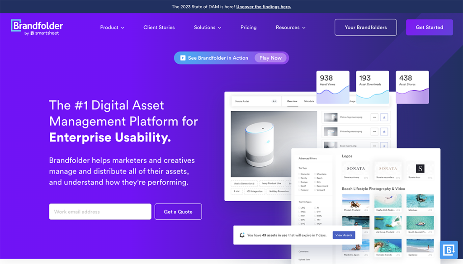Open the more options ellipsis on Base-macro.png

pos(374,146)
